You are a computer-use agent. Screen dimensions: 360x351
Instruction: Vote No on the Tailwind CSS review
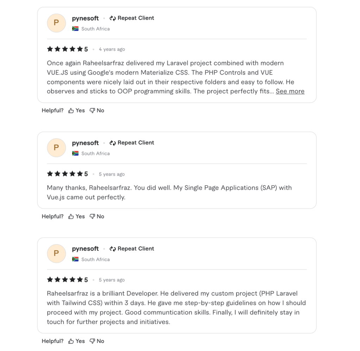pyautogui.click(x=97, y=341)
